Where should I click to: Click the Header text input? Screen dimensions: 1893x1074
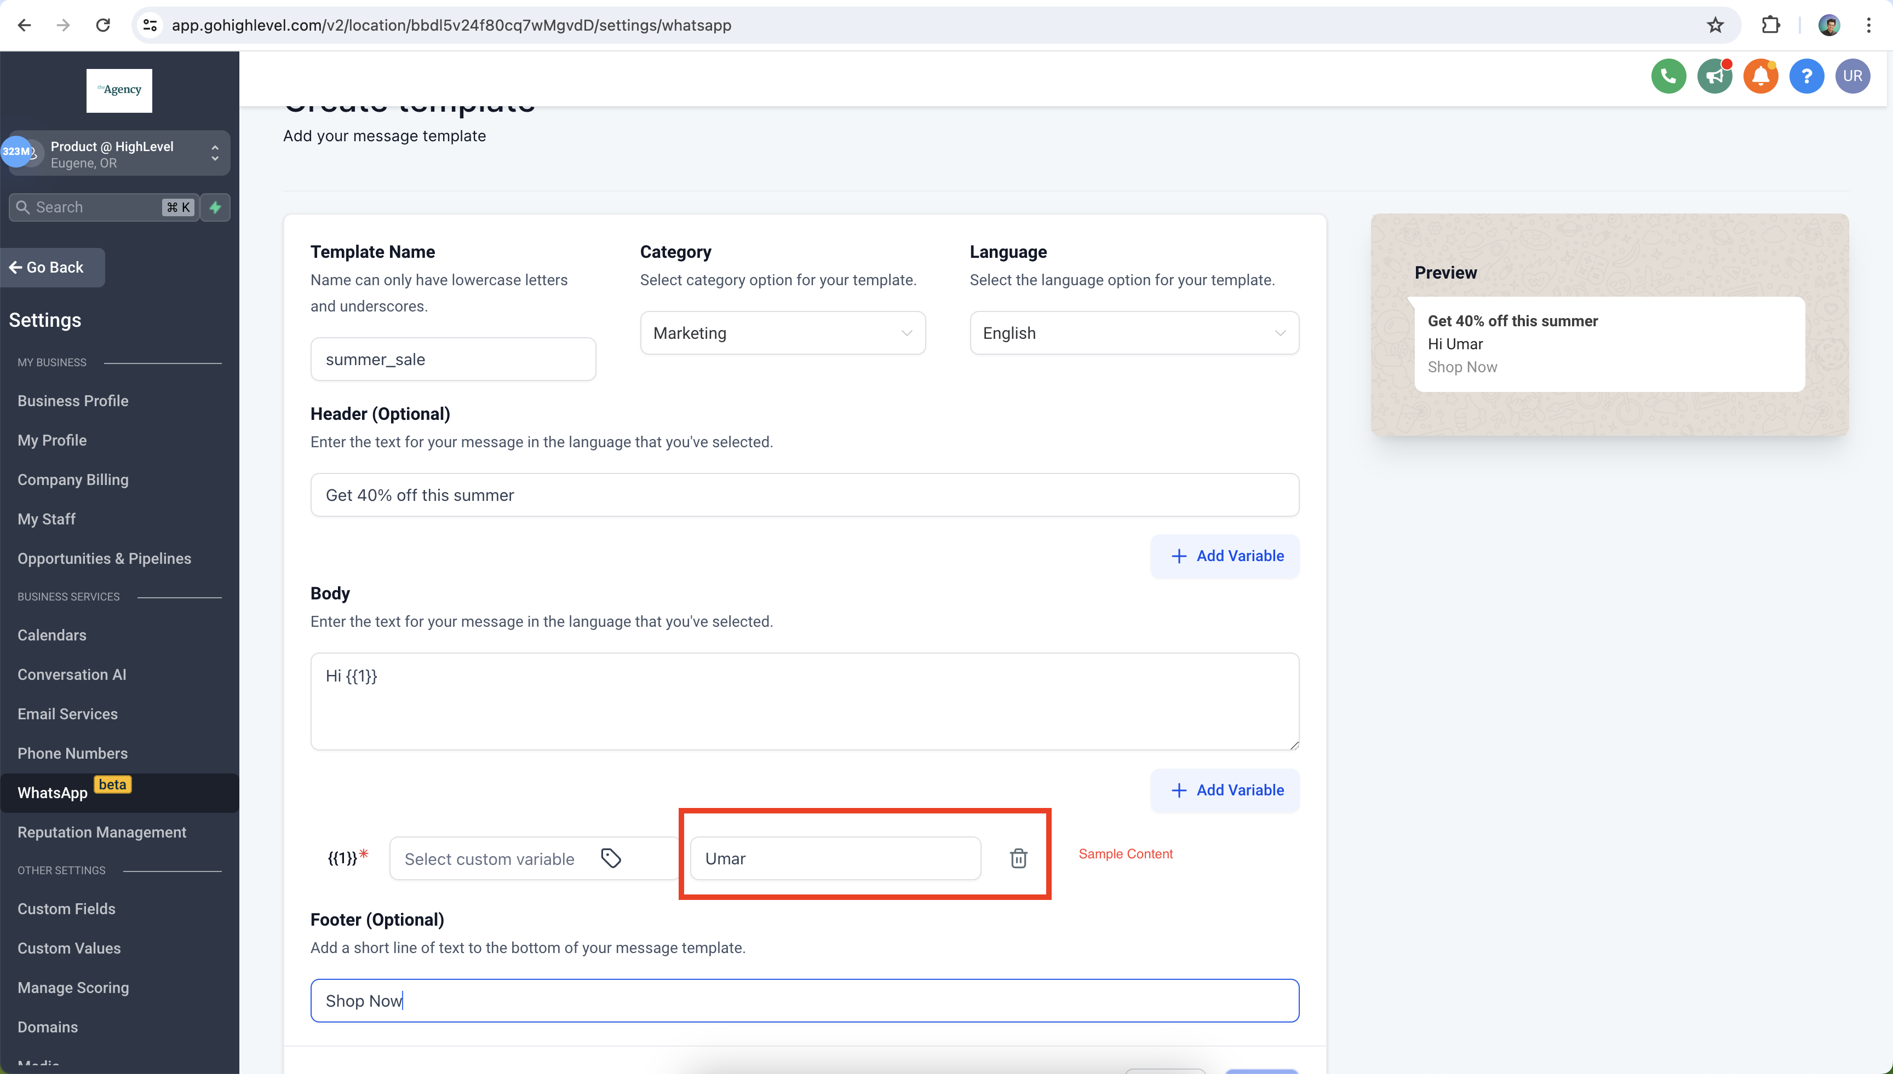click(x=805, y=495)
